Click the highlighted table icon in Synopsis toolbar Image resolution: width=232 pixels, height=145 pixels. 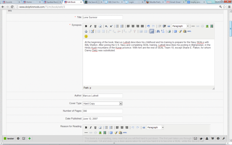pyautogui.click(x=152, y=31)
